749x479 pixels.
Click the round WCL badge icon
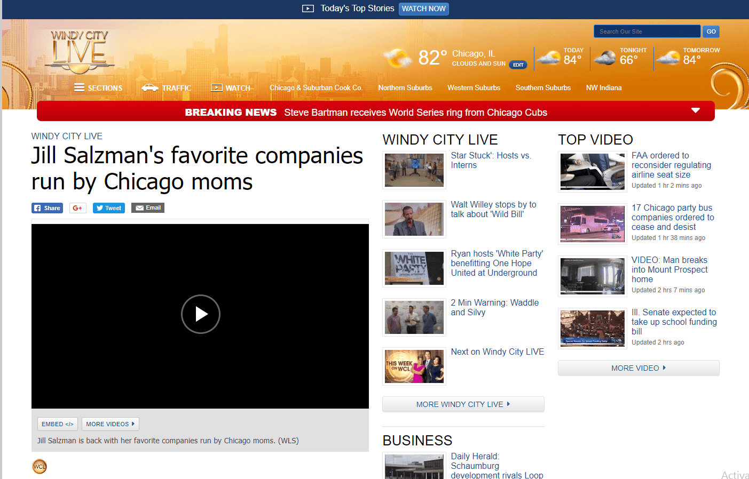pos(40,467)
